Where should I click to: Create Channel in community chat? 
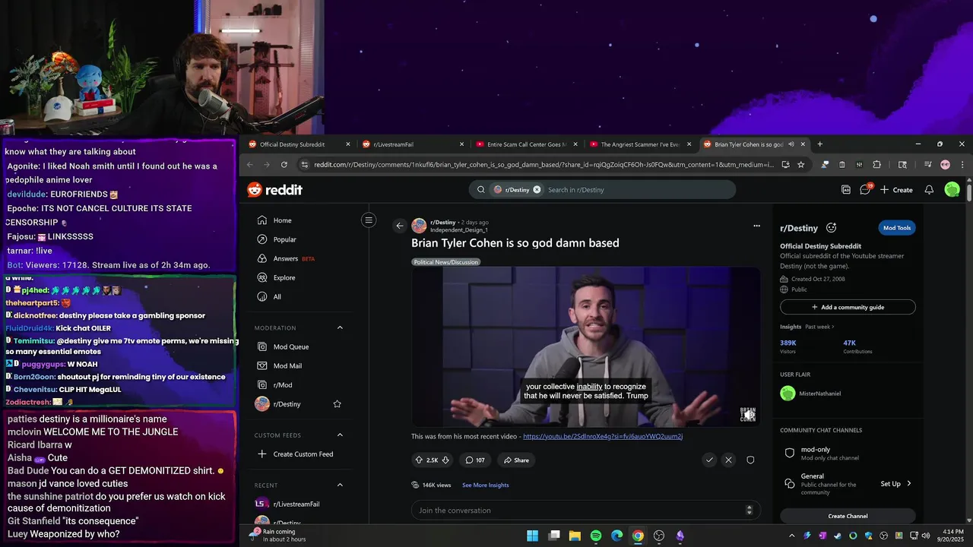pyautogui.click(x=848, y=516)
